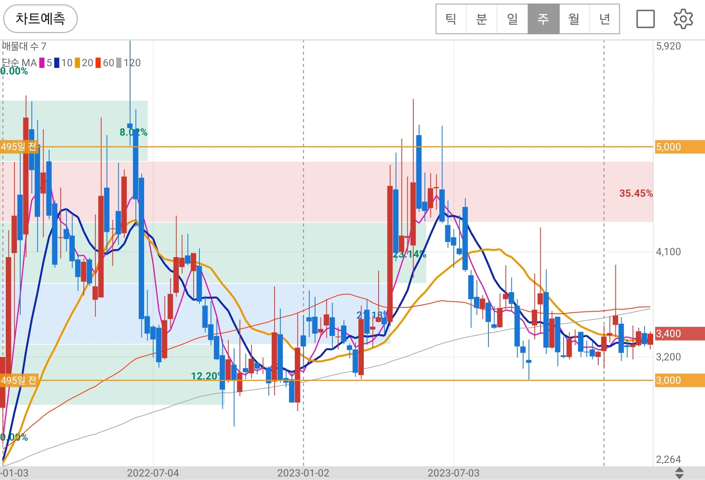Click the 4,100 price axis value
The width and height of the screenshot is (705, 480).
[x=668, y=252]
